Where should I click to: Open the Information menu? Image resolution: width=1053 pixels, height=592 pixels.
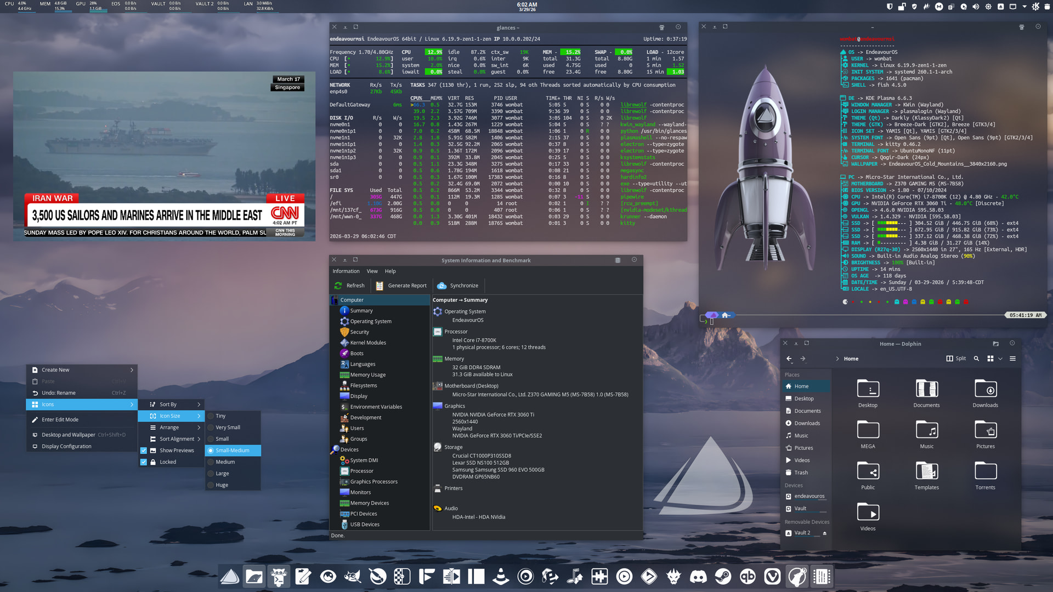tap(346, 271)
